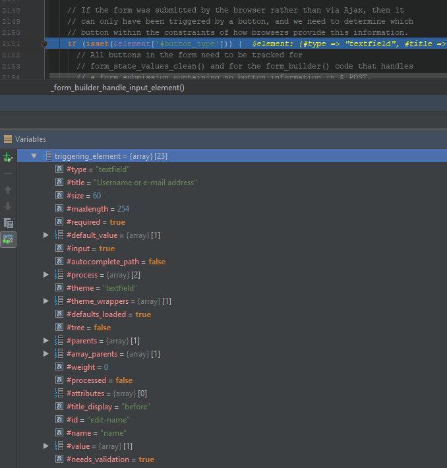Click the Variables panel header icon
This screenshot has width=447, height=468.
pyautogui.click(x=8, y=139)
